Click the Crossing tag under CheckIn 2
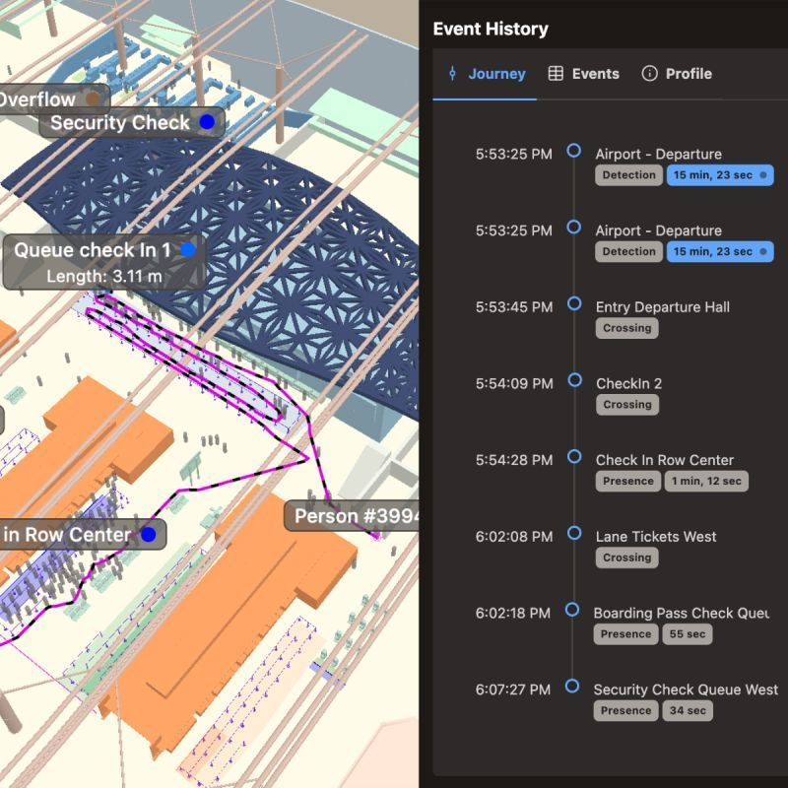 pyautogui.click(x=627, y=405)
